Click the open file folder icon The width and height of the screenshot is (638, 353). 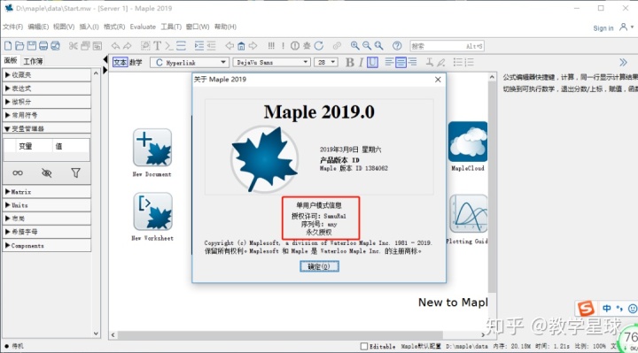pyautogui.click(x=19, y=45)
